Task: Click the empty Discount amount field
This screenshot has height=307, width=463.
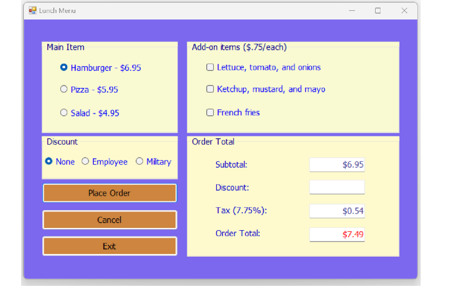Action: pos(337,187)
